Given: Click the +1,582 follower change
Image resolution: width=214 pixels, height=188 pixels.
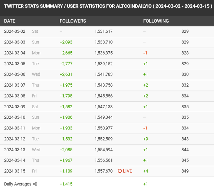Looking at the screenshot, I should [x=66, y=107].
